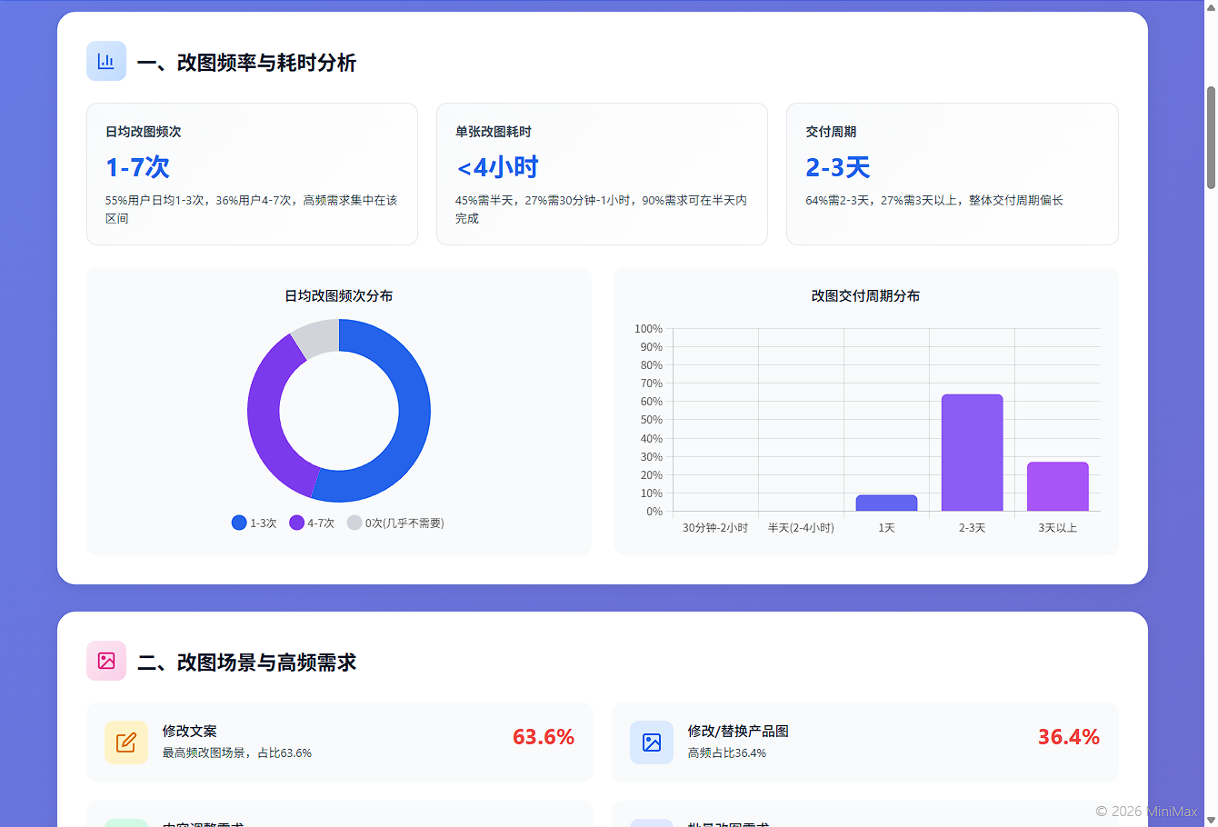The height and width of the screenshot is (827, 1218).
Task: Click the text starting 55%用户日均1-3次
Action: tap(251, 209)
